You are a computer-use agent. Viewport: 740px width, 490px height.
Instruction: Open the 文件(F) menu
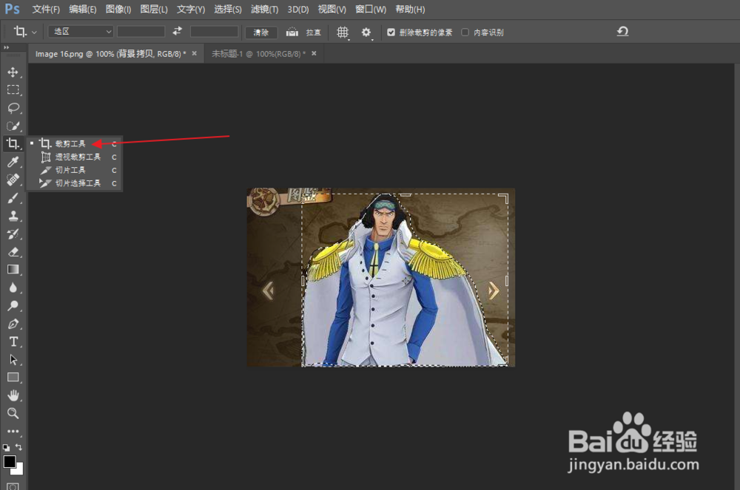tap(46, 10)
